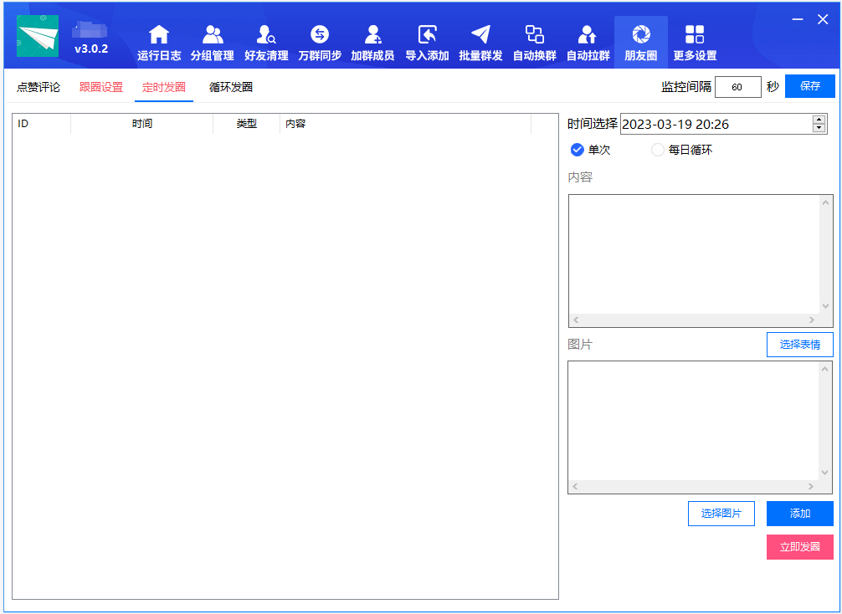Click content box scroll-left arrow
Image resolution: width=842 pixels, height=614 pixels.
576,320
